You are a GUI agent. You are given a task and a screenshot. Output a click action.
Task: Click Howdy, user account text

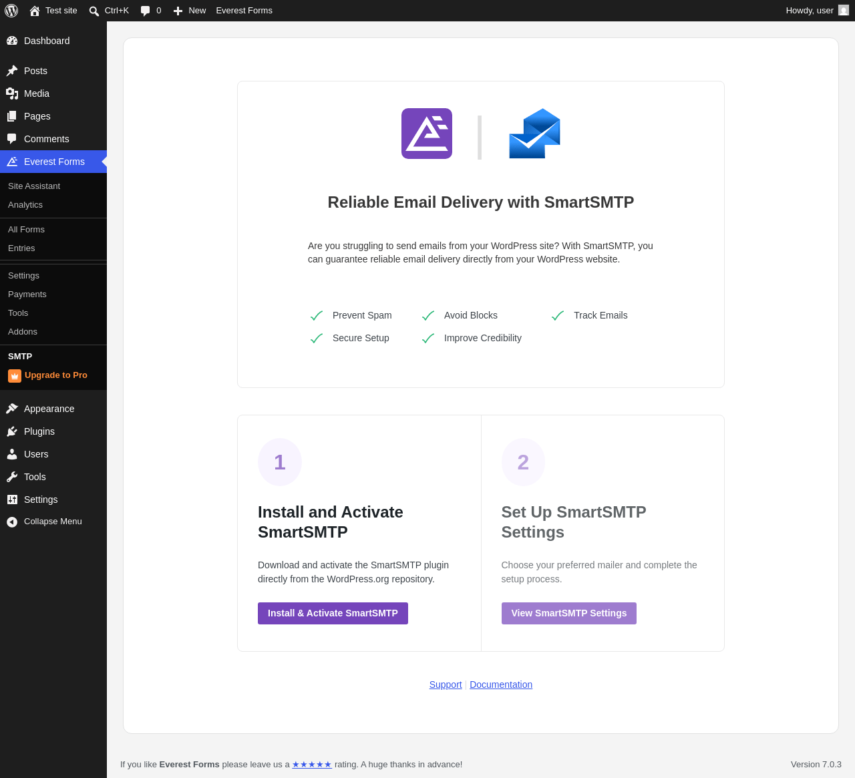810,11
